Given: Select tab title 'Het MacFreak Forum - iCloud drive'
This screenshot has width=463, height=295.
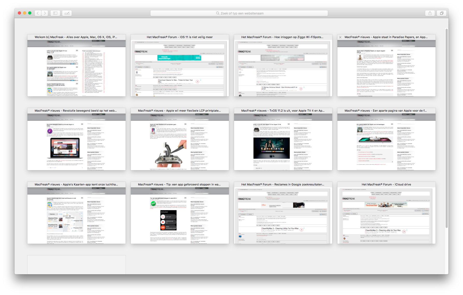Looking at the screenshot, I should (x=386, y=184).
